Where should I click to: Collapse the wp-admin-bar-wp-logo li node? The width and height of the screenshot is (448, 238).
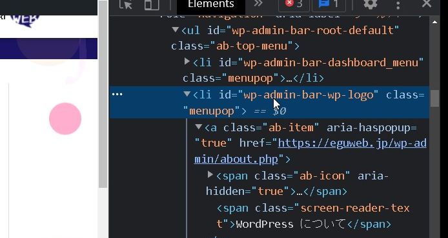click(x=187, y=93)
